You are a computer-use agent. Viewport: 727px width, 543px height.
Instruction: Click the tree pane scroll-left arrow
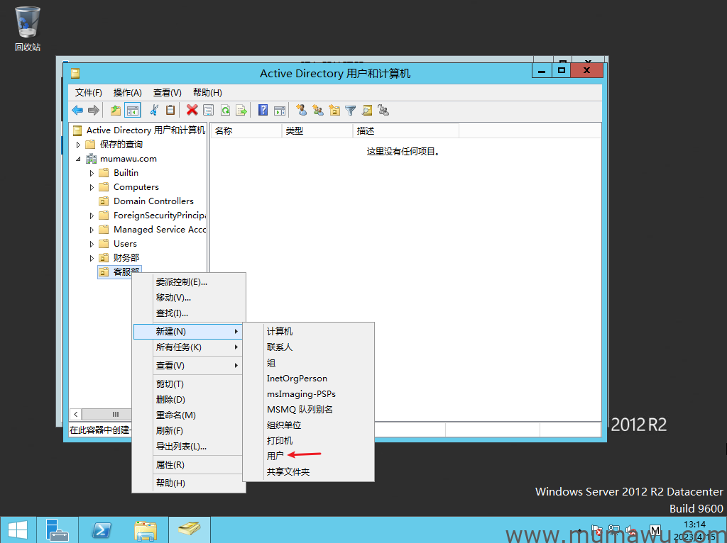[x=75, y=414]
